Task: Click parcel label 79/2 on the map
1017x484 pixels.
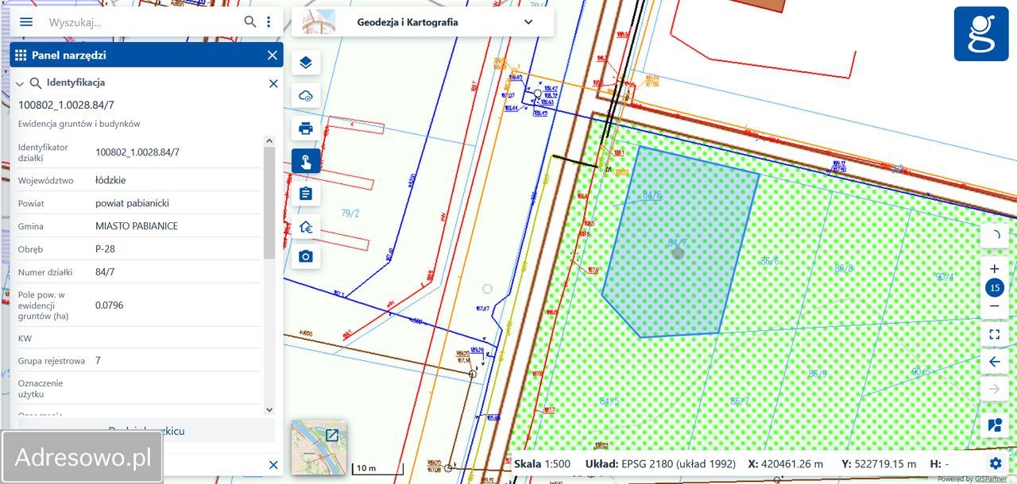Action: tap(350, 213)
